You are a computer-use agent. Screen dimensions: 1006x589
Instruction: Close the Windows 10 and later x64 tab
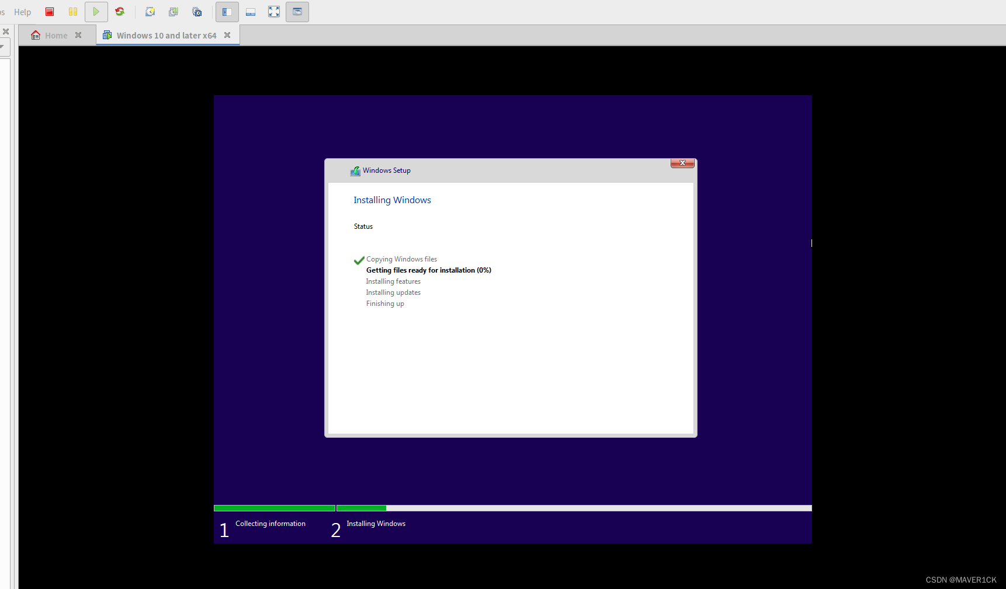coord(227,35)
